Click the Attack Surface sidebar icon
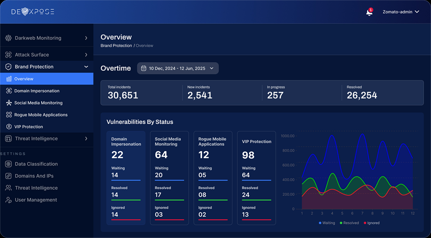The height and width of the screenshot is (238, 431). pos(8,55)
